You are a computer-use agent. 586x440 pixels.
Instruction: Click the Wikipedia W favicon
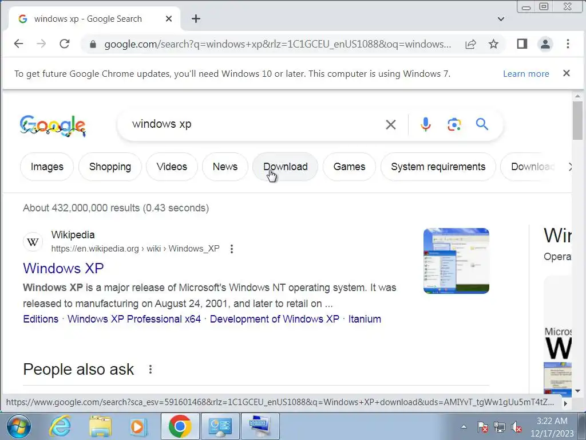point(33,242)
